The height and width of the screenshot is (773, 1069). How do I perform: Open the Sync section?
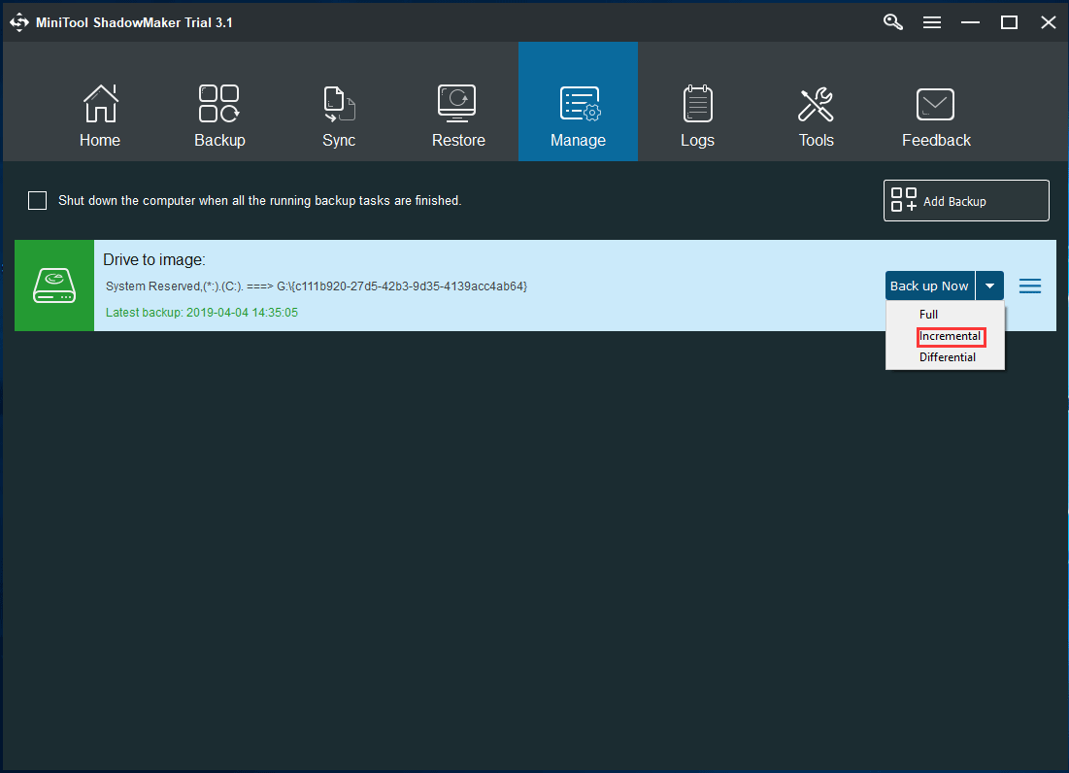[339, 115]
